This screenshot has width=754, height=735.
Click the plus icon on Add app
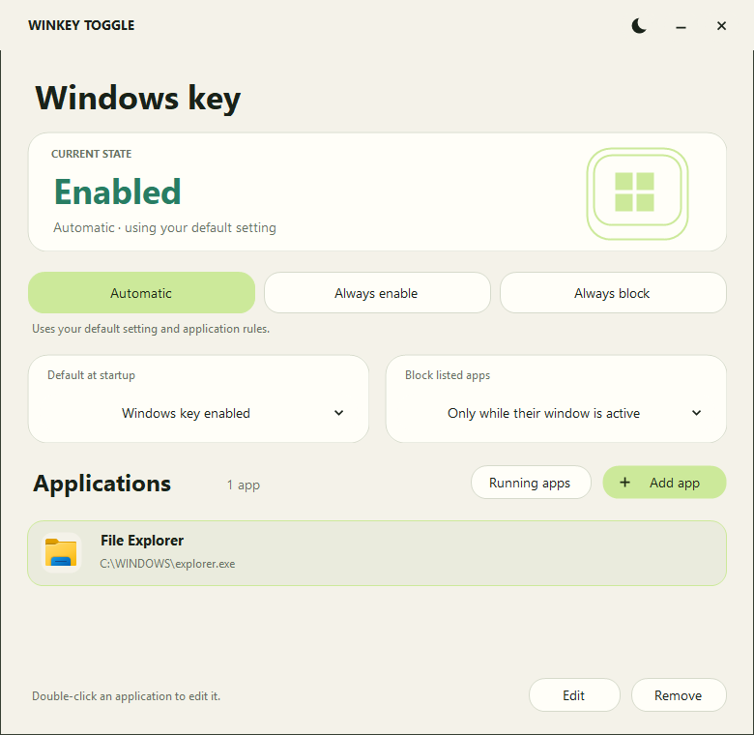pyautogui.click(x=624, y=482)
